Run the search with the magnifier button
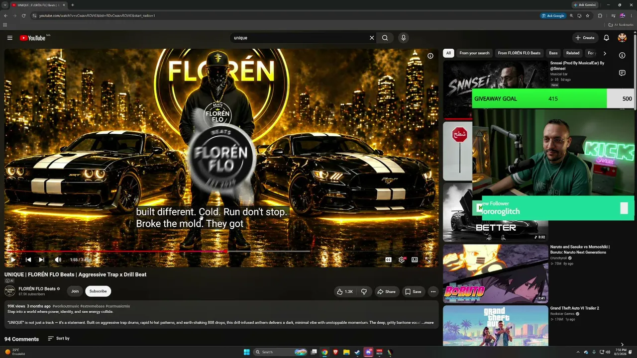Screen dimensions: 637x358 (385, 38)
